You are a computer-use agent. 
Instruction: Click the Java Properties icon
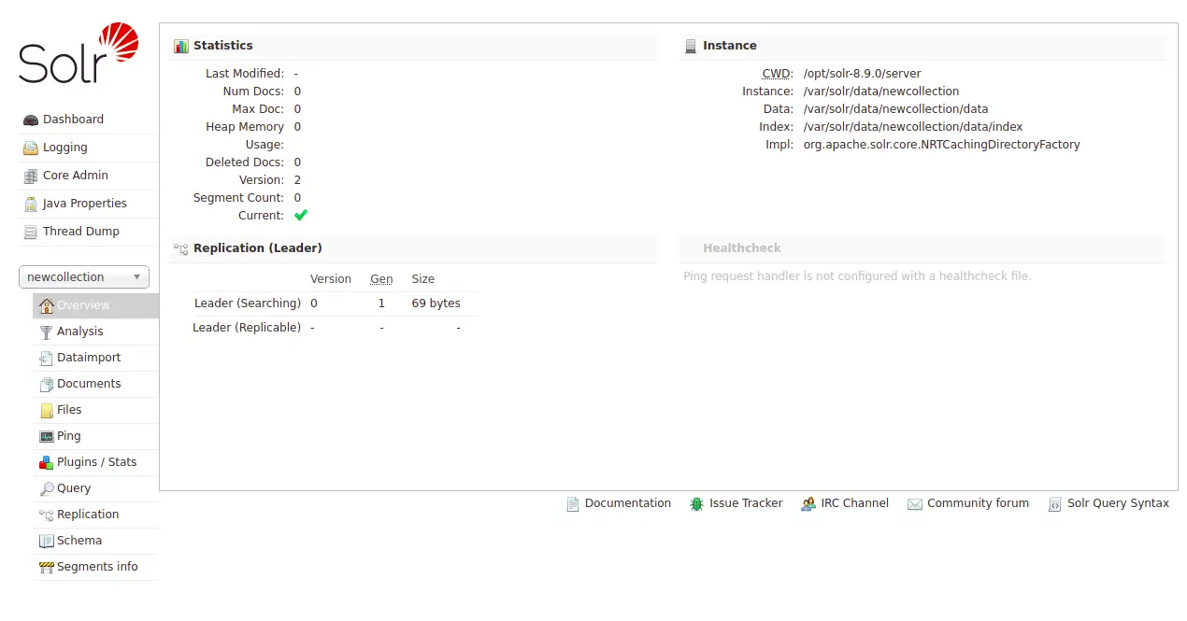tap(31, 204)
